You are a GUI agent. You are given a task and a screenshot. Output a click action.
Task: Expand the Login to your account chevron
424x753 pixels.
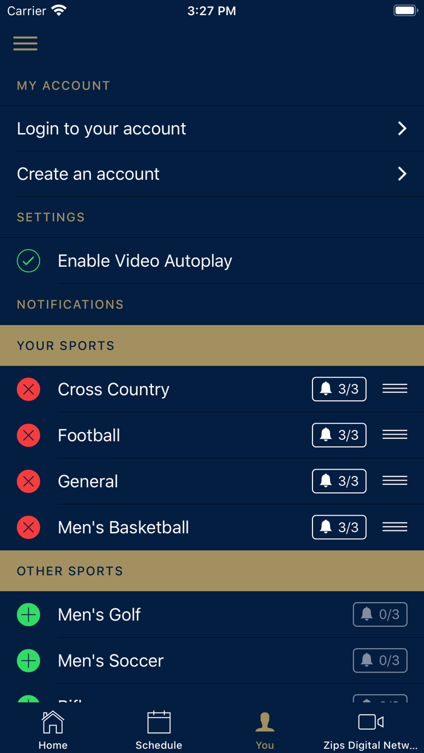(x=402, y=128)
